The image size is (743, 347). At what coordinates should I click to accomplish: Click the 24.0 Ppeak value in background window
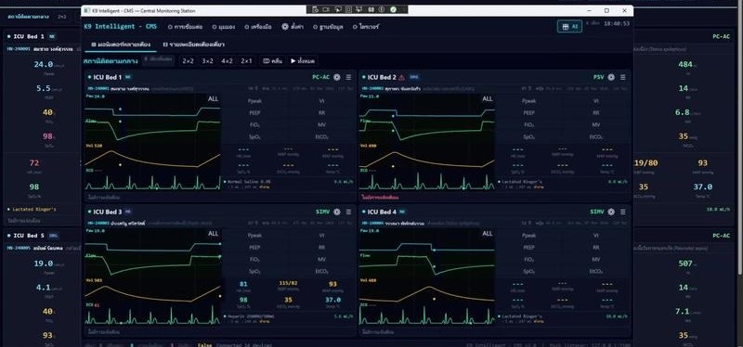tap(43, 64)
